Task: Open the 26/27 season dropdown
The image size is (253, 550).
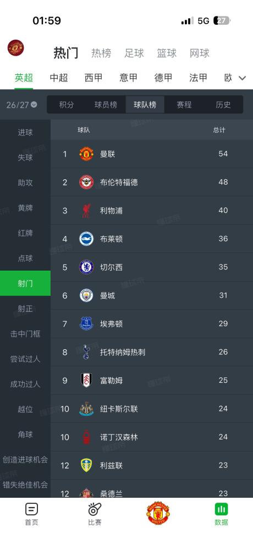Action: [22, 105]
